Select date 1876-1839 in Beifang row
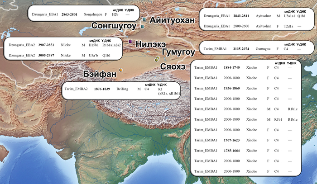This screenshot has width=317, height=184. (x=102, y=89)
